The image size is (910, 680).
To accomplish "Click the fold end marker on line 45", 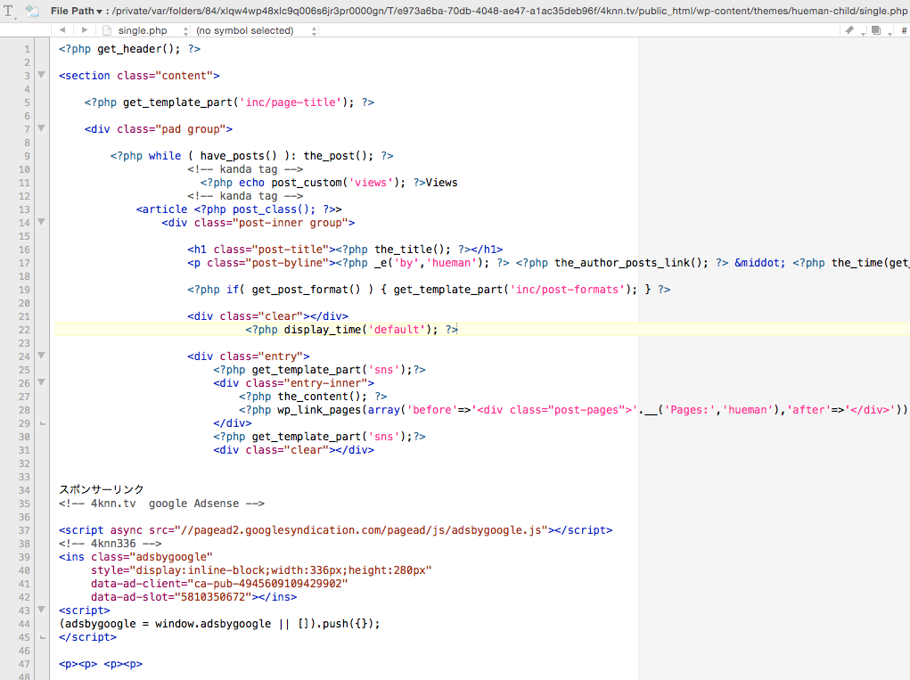I will point(43,637).
